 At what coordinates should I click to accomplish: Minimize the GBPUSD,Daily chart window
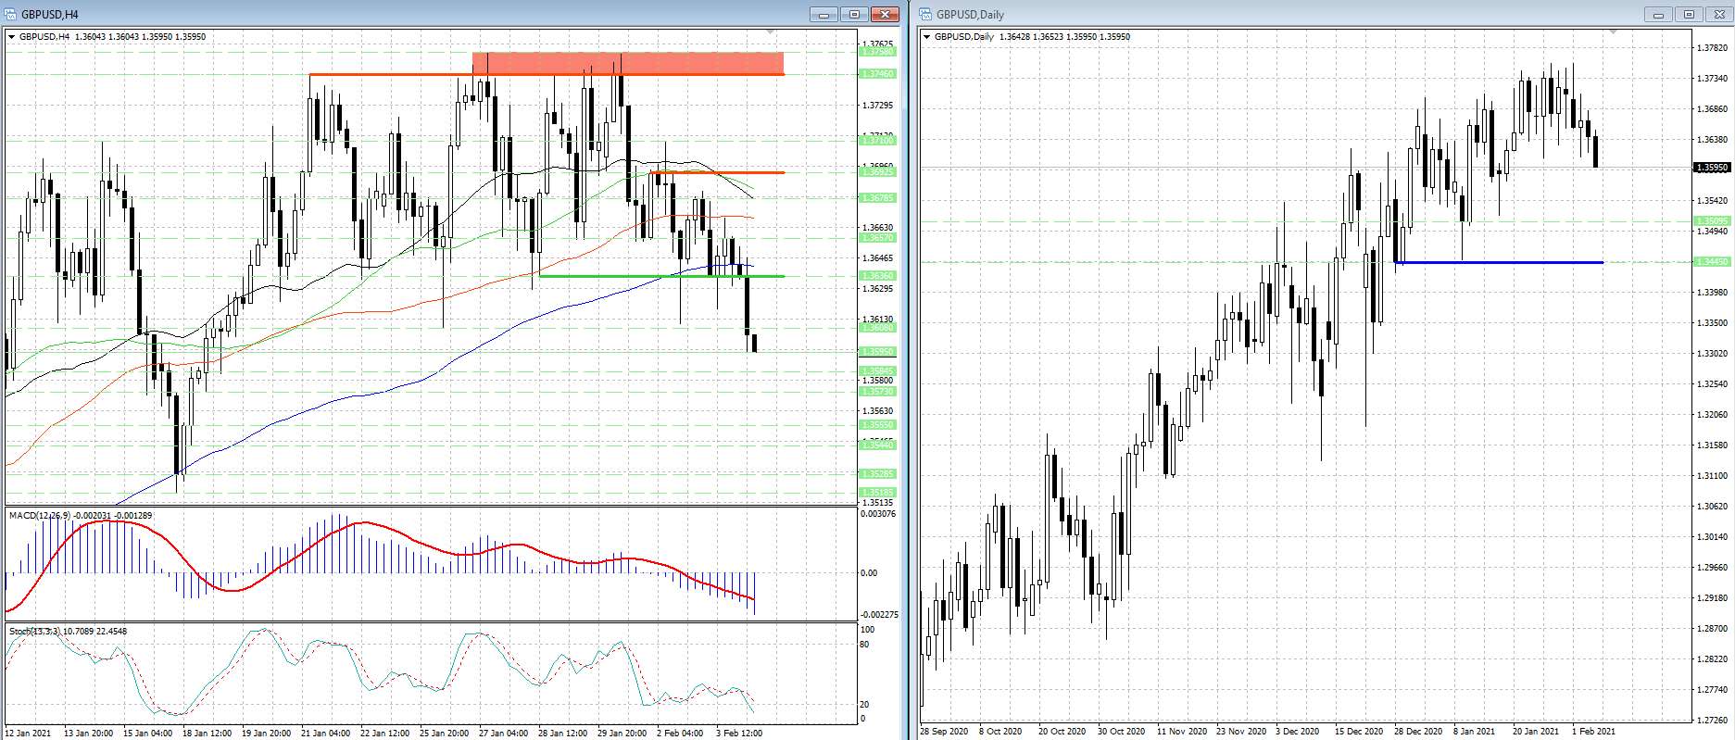(1658, 14)
